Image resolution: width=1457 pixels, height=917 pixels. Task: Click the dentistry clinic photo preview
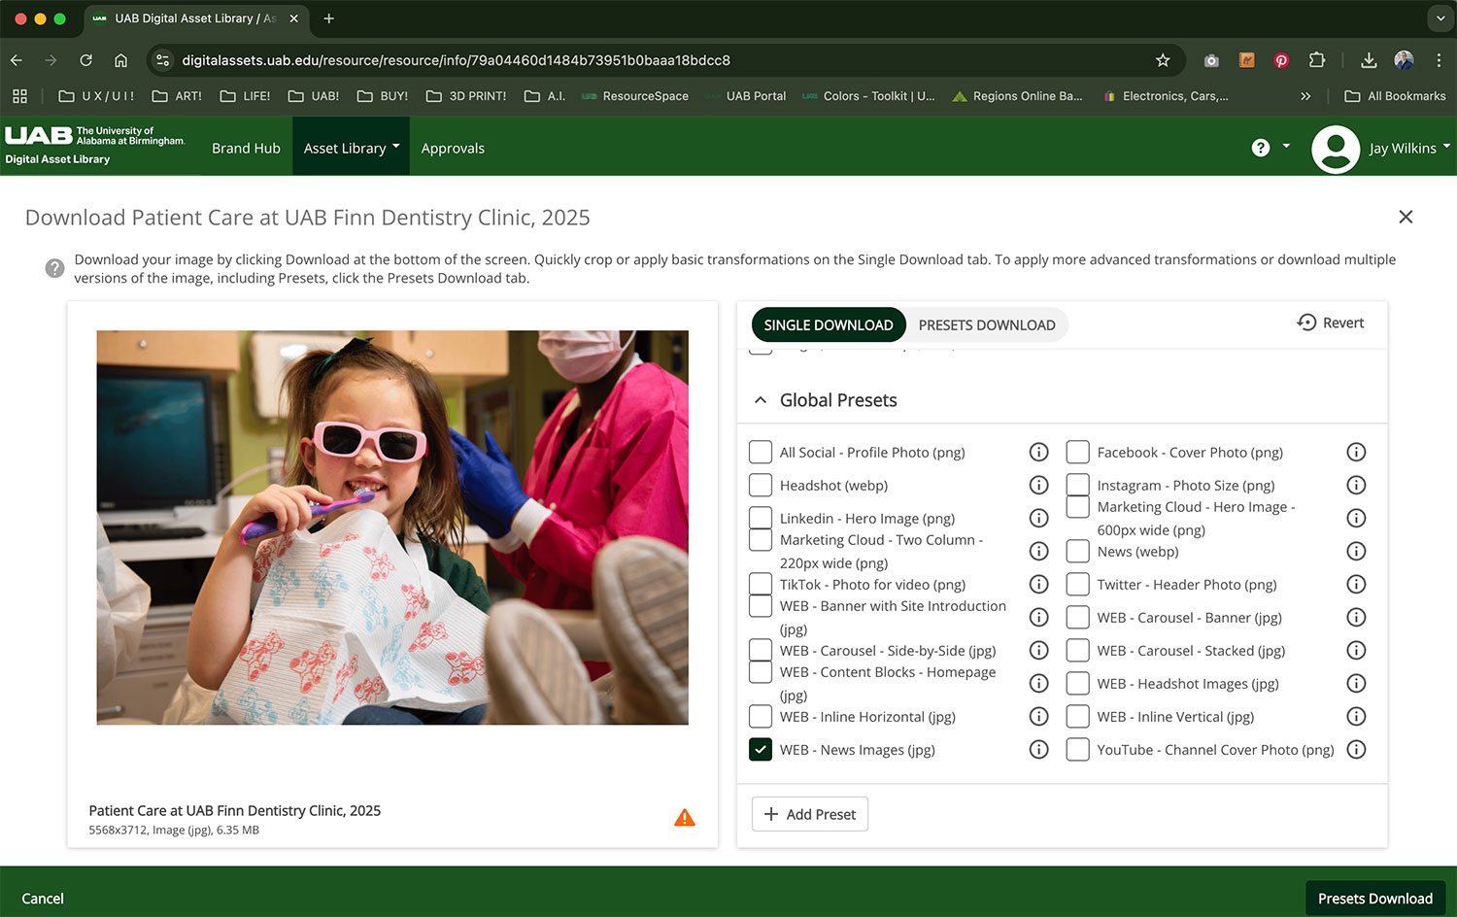coord(392,527)
